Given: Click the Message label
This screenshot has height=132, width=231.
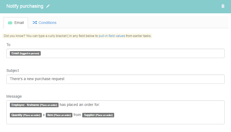Looking at the screenshot, I should [x=14, y=96].
